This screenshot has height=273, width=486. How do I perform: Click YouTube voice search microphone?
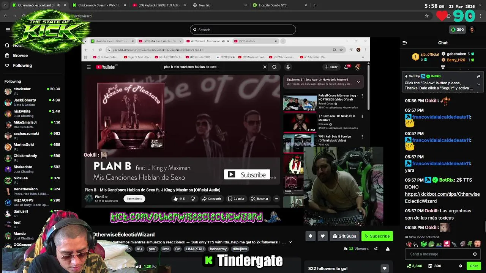(288, 67)
